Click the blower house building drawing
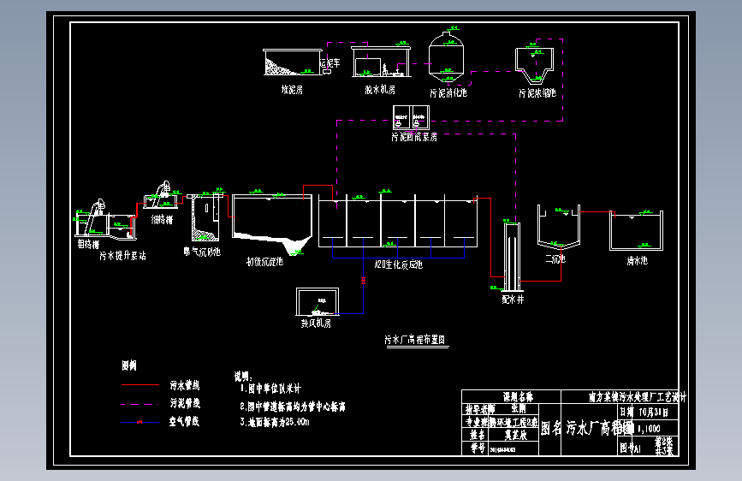The width and height of the screenshot is (742, 481). [x=318, y=301]
